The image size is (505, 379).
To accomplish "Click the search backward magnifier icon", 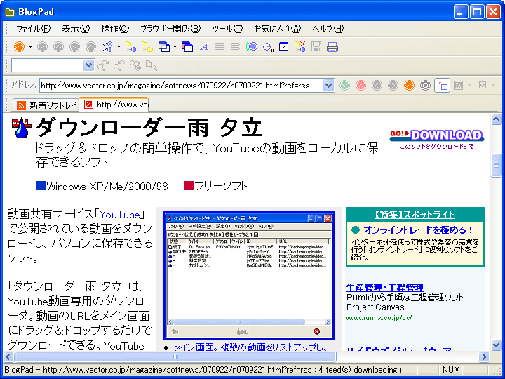I will [119, 66].
